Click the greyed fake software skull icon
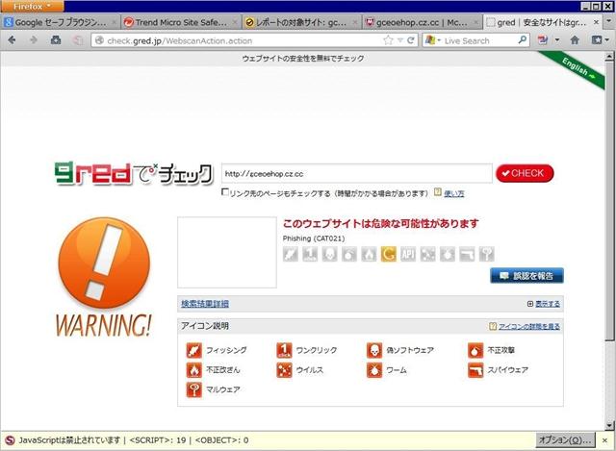616x451 pixels. point(329,254)
